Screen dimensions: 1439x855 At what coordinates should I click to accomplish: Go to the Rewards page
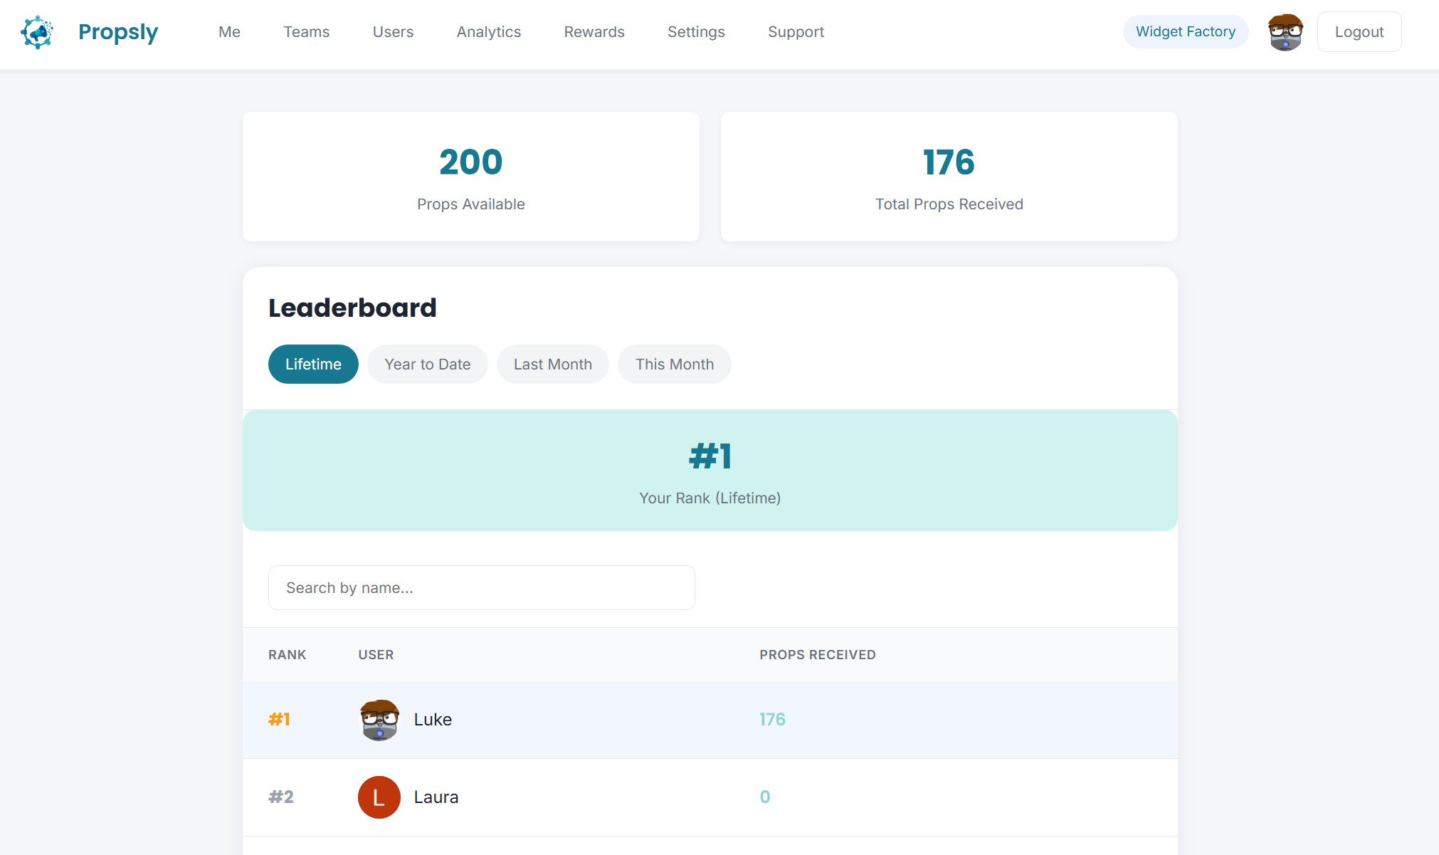click(594, 31)
